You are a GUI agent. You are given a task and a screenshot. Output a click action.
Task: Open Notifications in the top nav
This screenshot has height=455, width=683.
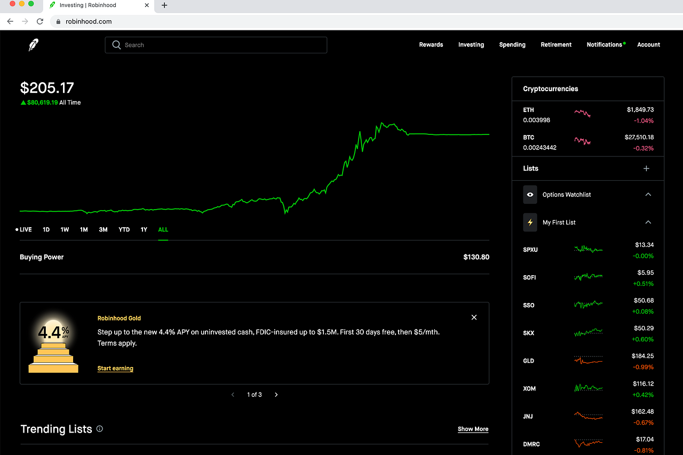click(x=606, y=45)
